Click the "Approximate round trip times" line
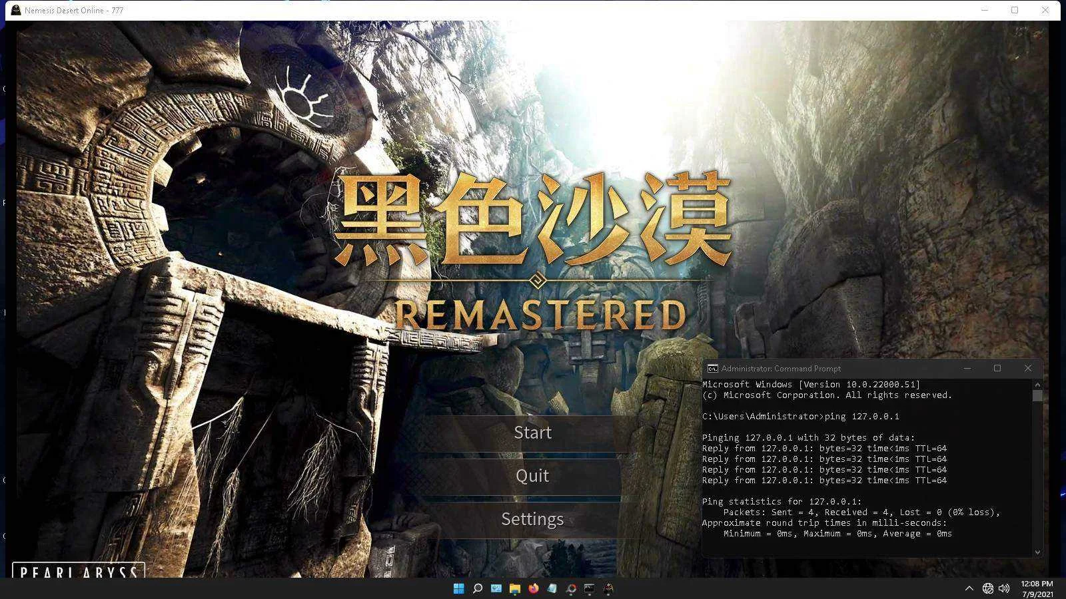 [x=824, y=523]
